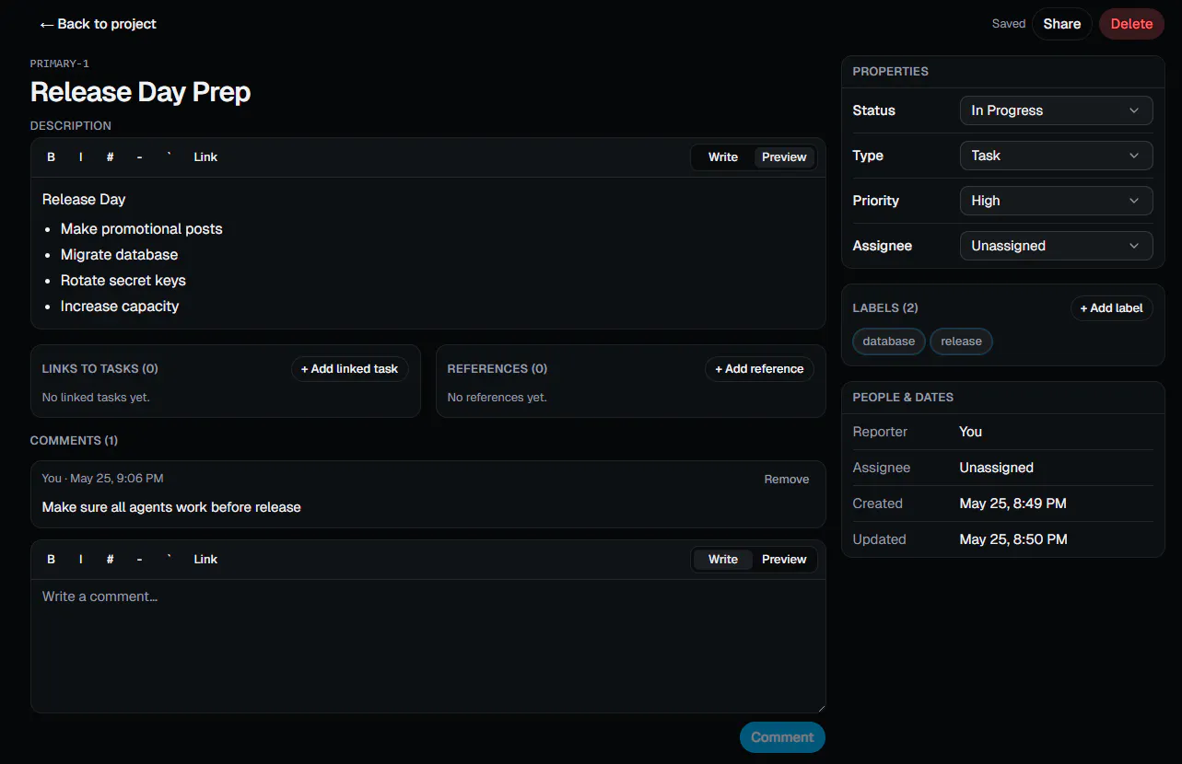Image resolution: width=1182 pixels, height=764 pixels.
Task: Click code backtick button in description toolbar
Action: (170, 157)
